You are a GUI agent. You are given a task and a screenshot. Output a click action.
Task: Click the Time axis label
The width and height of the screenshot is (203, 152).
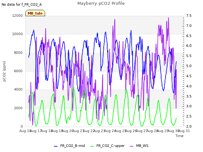[x=180, y=136]
